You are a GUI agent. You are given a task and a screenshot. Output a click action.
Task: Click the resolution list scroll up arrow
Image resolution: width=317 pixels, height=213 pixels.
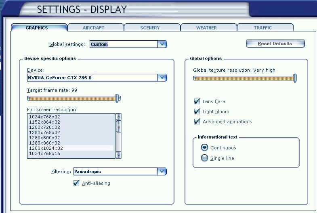coord(119,117)
